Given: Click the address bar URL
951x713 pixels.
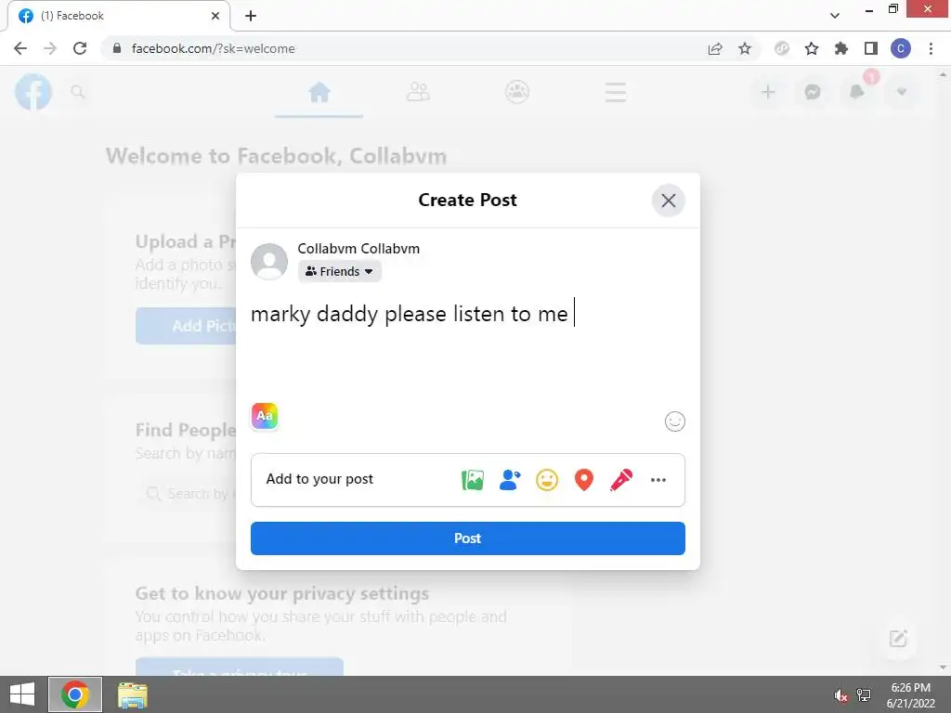Looking at the screenshot, I should tap(213, 48).
